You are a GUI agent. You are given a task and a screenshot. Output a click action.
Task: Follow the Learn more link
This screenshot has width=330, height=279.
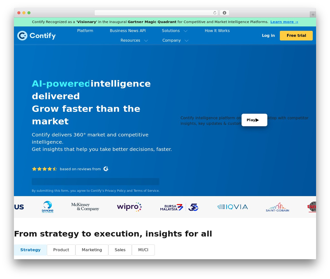pyautogui.click(x=284, y=22)
